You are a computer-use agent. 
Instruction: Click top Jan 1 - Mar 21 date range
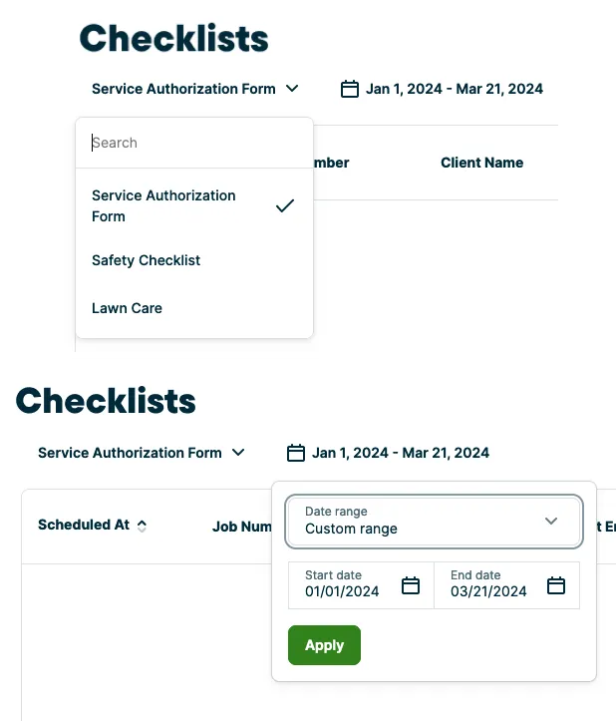pyautogui.click(x=455, y=89)
